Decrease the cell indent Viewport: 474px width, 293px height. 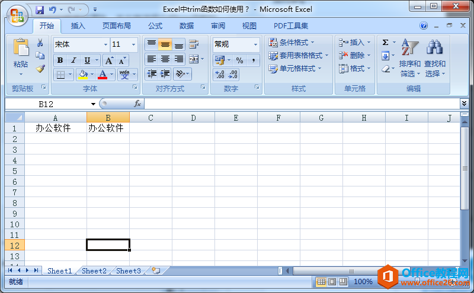(152, 74)
